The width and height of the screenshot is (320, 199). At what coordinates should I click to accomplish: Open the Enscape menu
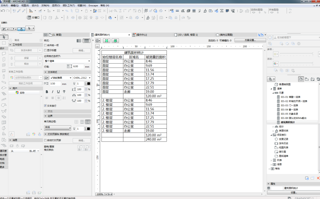[x=93, y=5]
